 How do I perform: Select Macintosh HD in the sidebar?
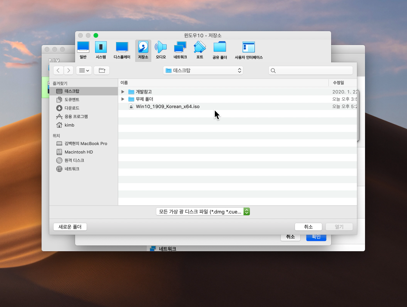coord(84,152)
